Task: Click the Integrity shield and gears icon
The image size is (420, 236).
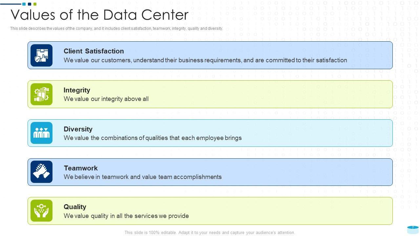Action: [41, 94]
